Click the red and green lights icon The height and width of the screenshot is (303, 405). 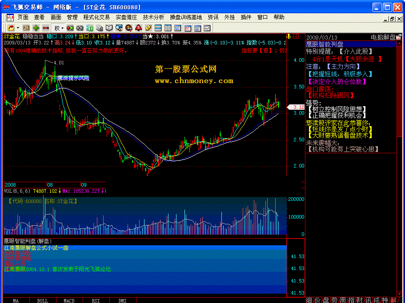(x=70, y=28)
